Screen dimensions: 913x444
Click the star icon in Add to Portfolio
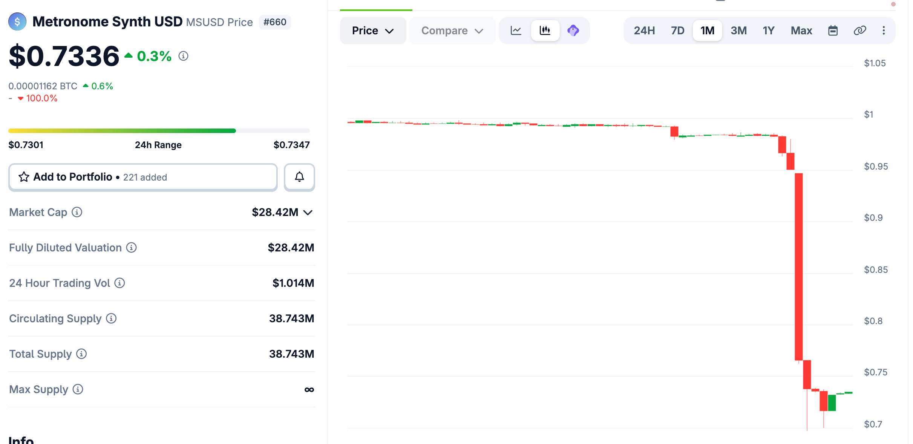[24, 177]
